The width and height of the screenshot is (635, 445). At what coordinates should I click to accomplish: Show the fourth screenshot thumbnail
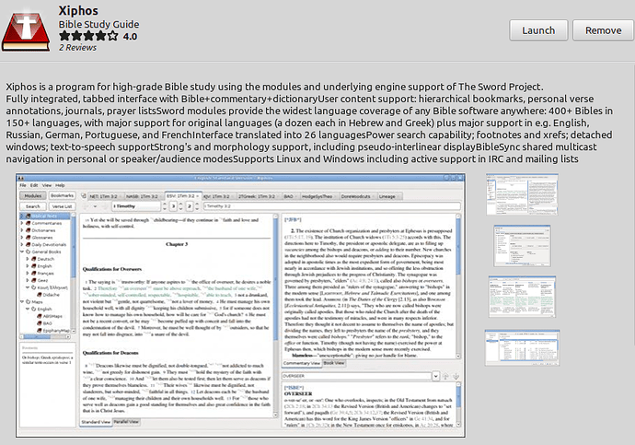click(x=522, y=347)
